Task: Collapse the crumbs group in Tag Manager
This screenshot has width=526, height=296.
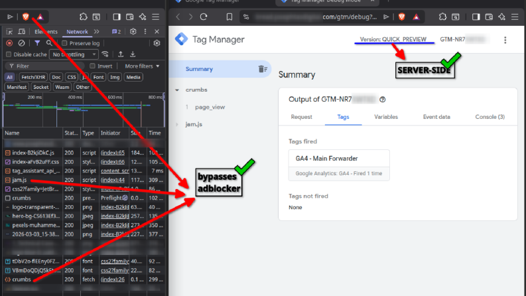Action: [x=177, y=90]
